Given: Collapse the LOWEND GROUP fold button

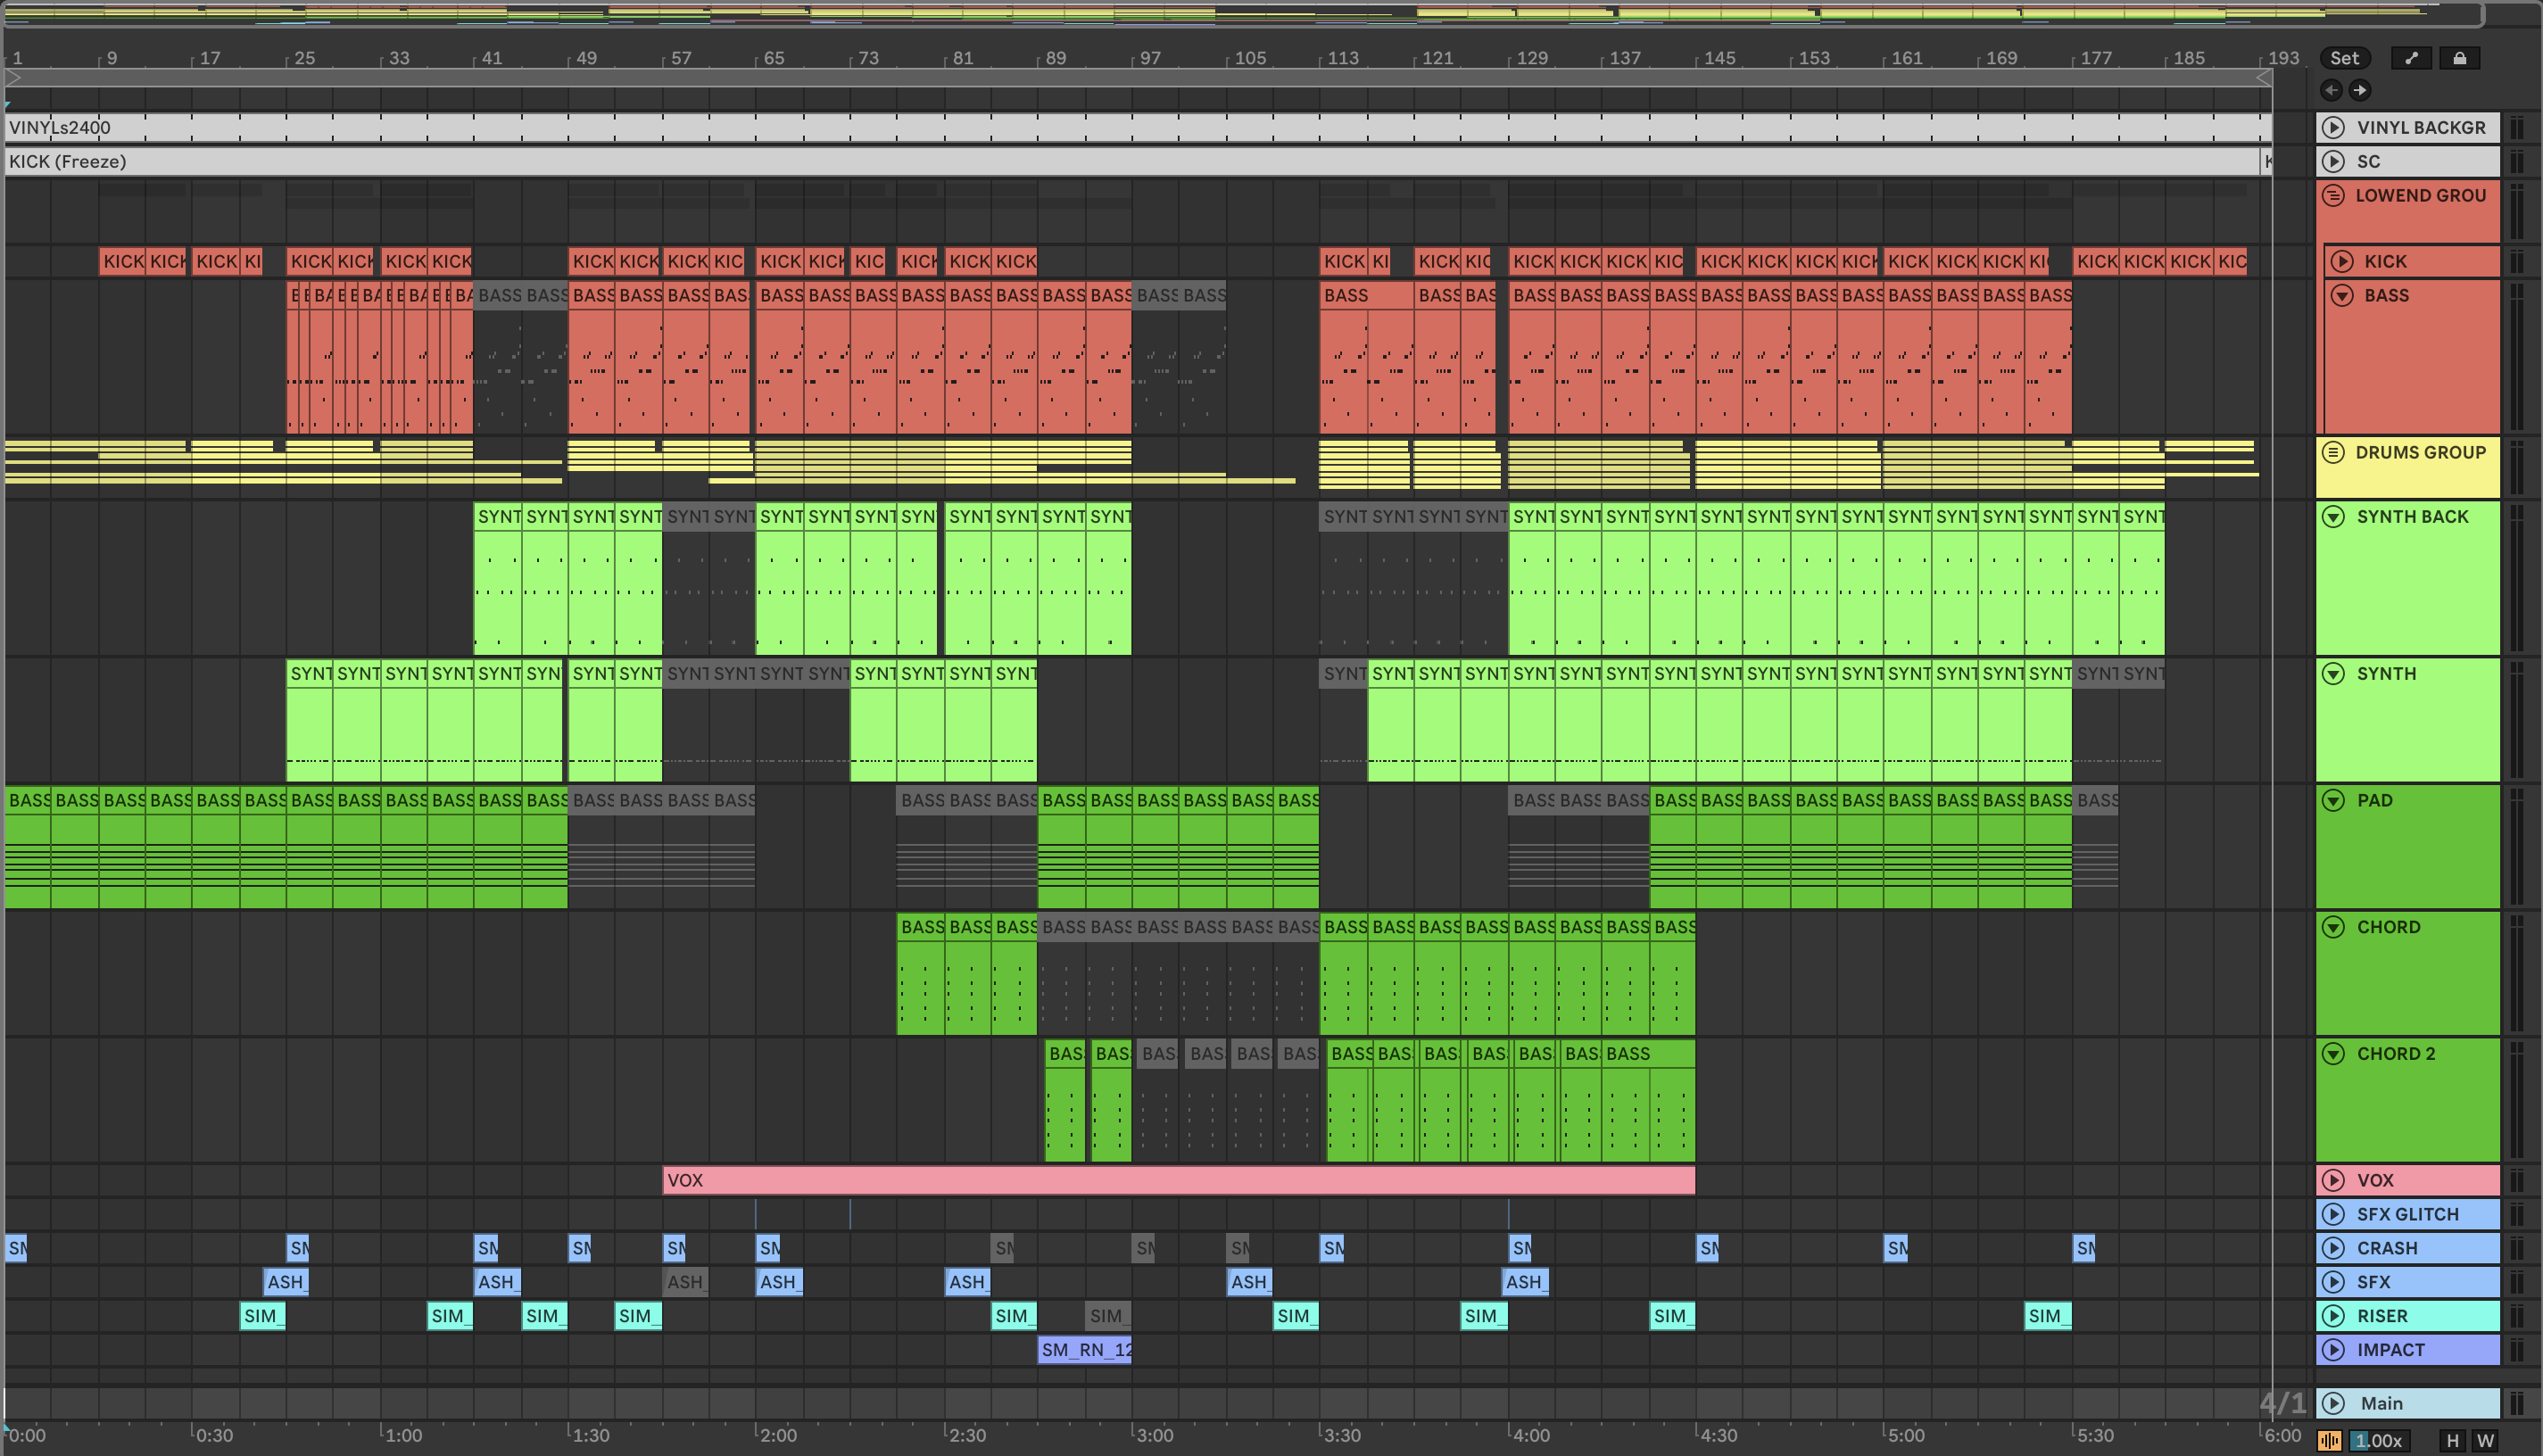Looking at the screenshot, I should point(2333,195).
